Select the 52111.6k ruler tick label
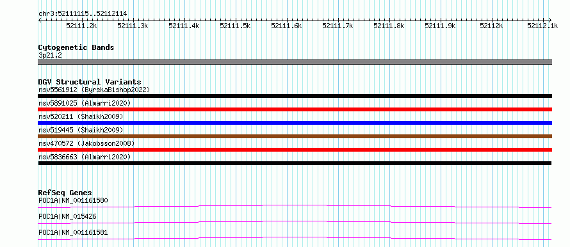Viewport: 570px width, 247px height. (287, 26)
